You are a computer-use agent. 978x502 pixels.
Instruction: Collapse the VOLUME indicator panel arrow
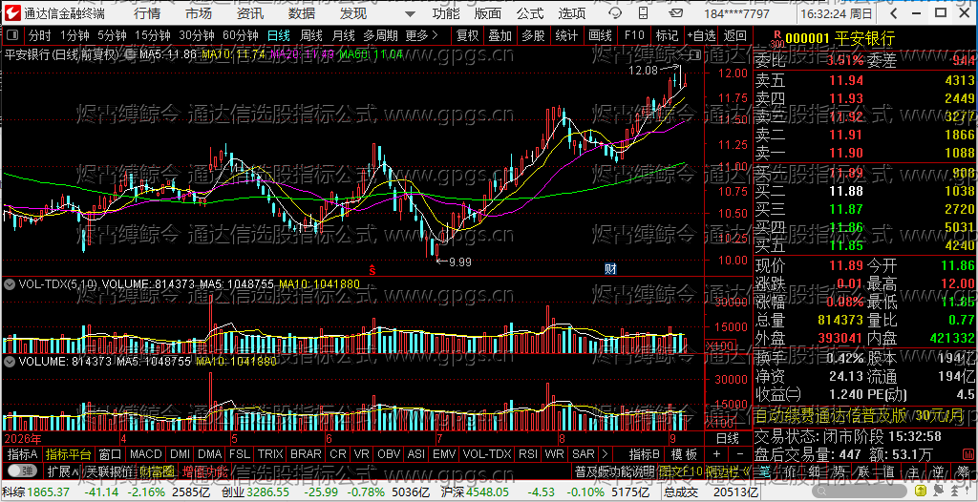[10, 361]
